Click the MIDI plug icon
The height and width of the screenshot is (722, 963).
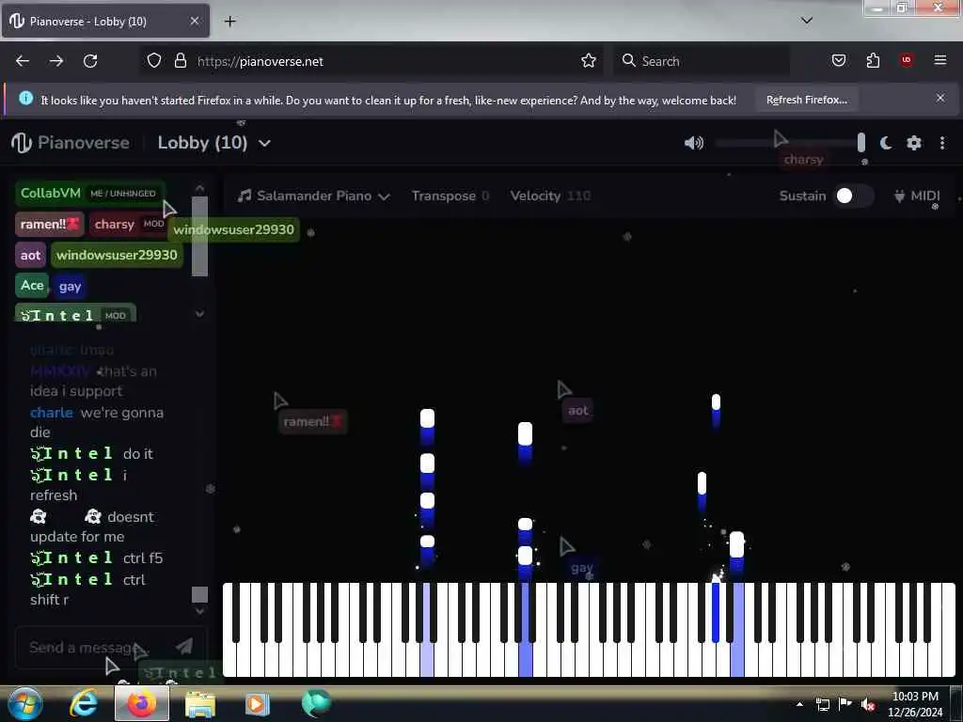pyautogui.click(x=899, y=196)
